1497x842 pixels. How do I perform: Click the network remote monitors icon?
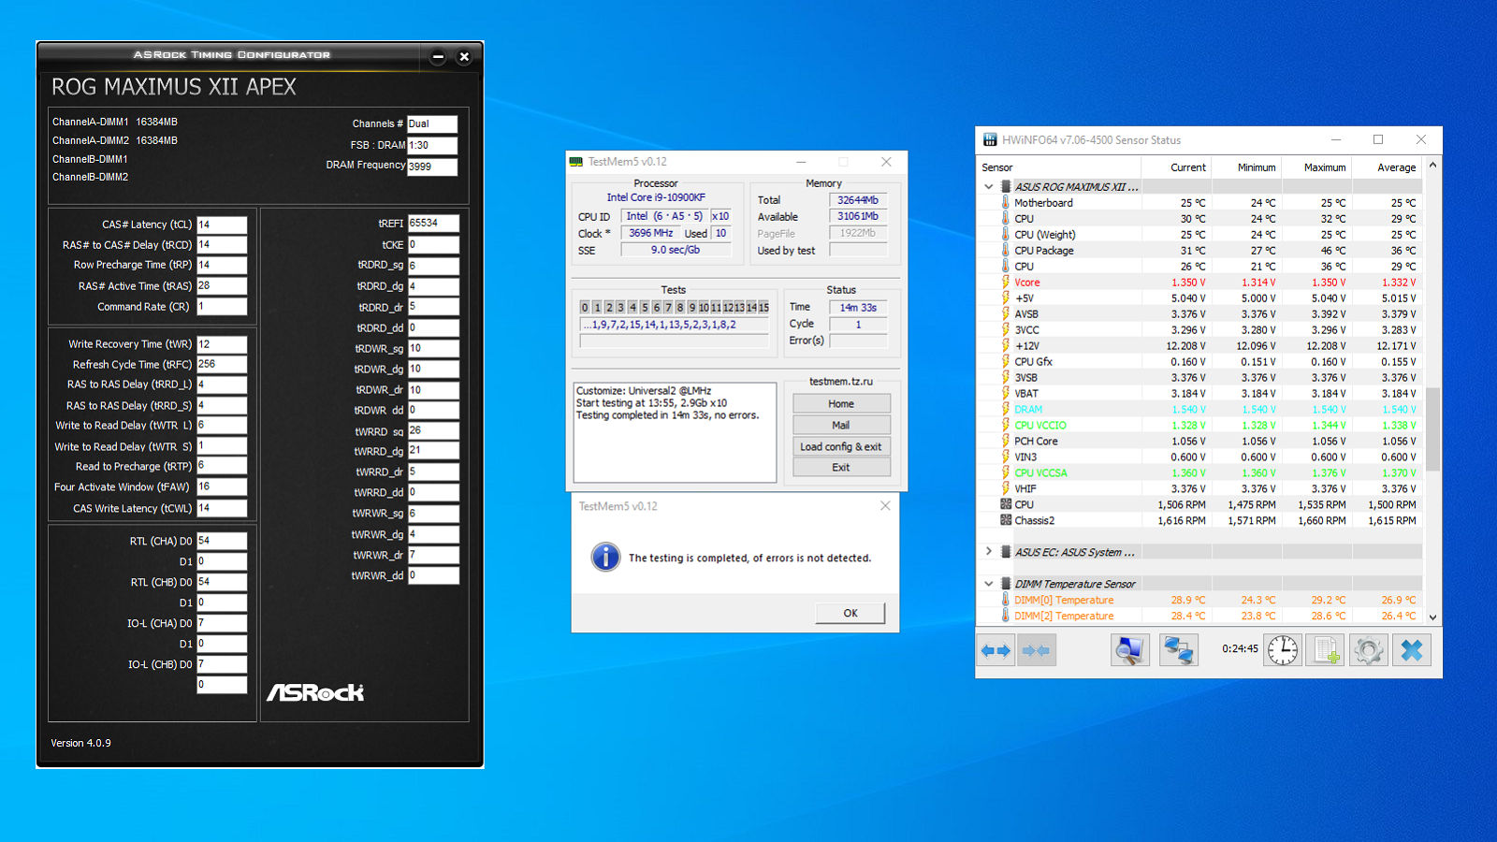click(1178, 650)
